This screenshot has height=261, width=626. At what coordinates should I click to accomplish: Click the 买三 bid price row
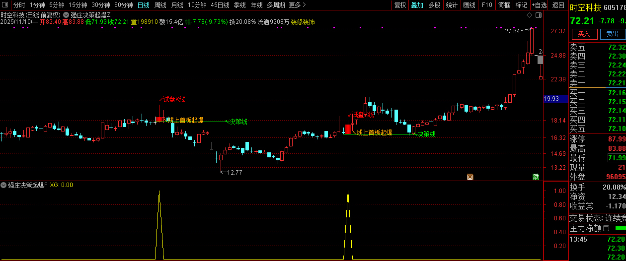(598, 111)
